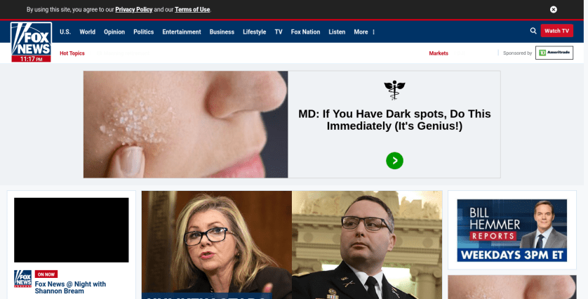Expand the More menu with three dots
Viewport: 588px width, 299px height.
[364, 32]
